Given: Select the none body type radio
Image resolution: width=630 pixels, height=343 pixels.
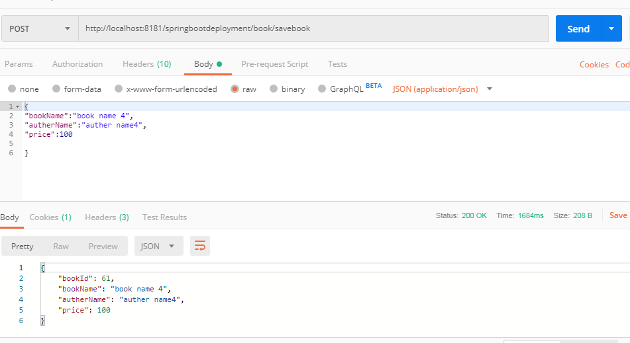Looking at the screenshot, I should (12, 89).
